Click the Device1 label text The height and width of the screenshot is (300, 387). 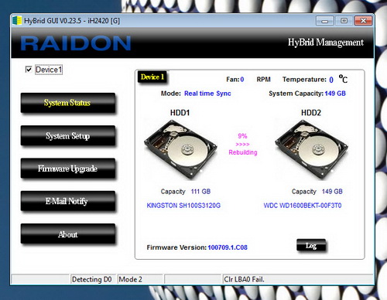tap(49, 70)
